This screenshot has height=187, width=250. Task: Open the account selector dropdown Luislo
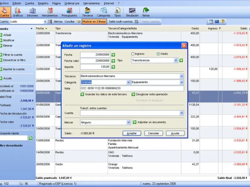coord(45,22)
